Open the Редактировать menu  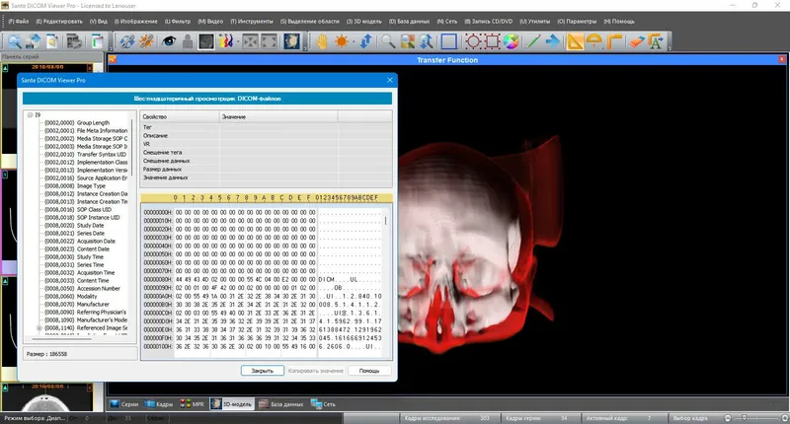59,21
